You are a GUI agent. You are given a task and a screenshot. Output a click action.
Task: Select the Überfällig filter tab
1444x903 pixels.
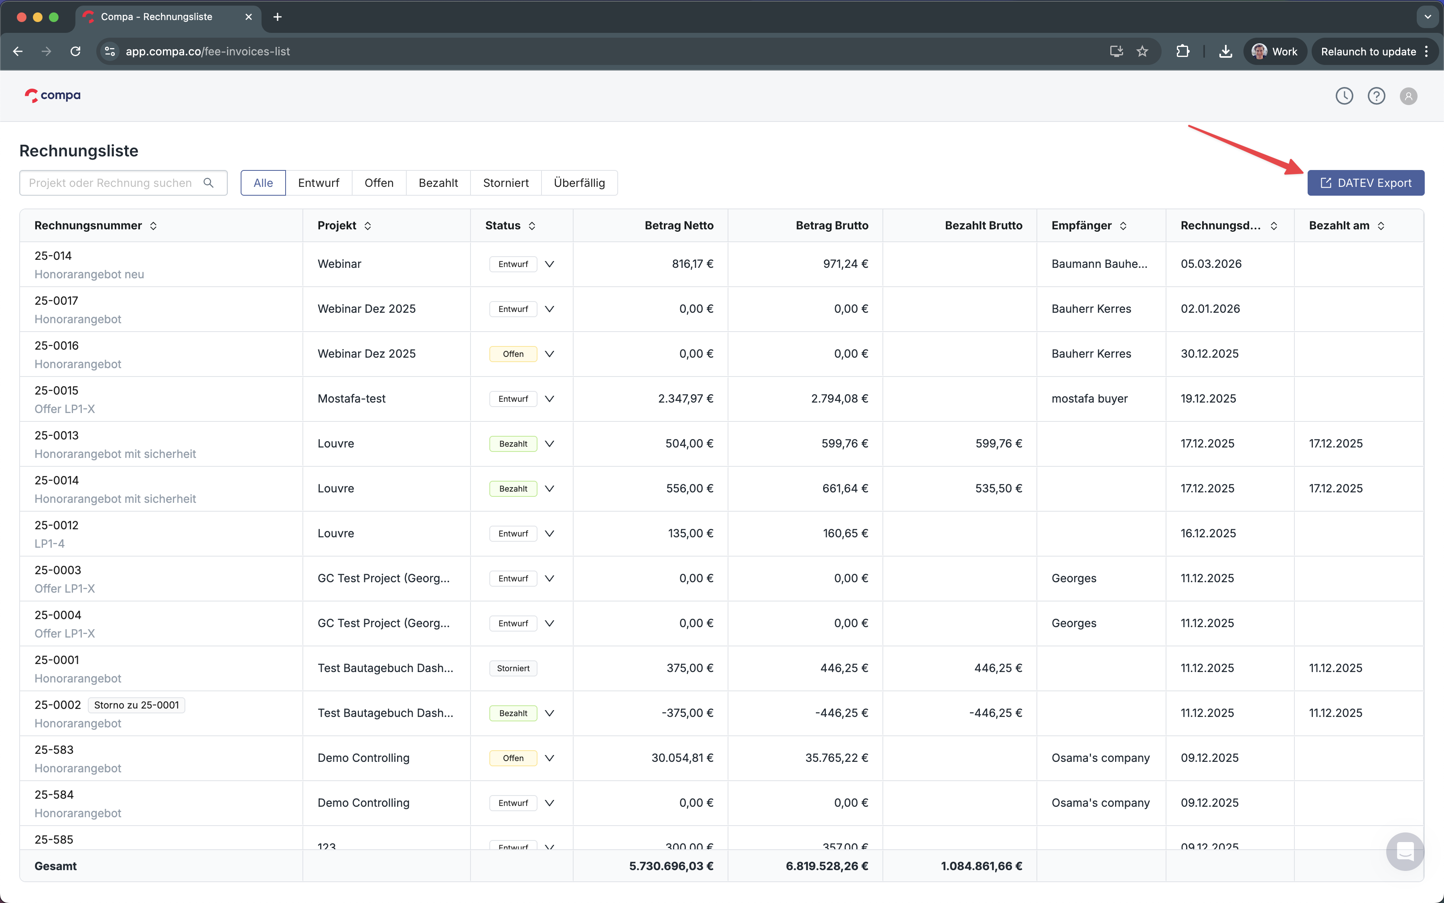pyautogui.click(x=579, y=183)
